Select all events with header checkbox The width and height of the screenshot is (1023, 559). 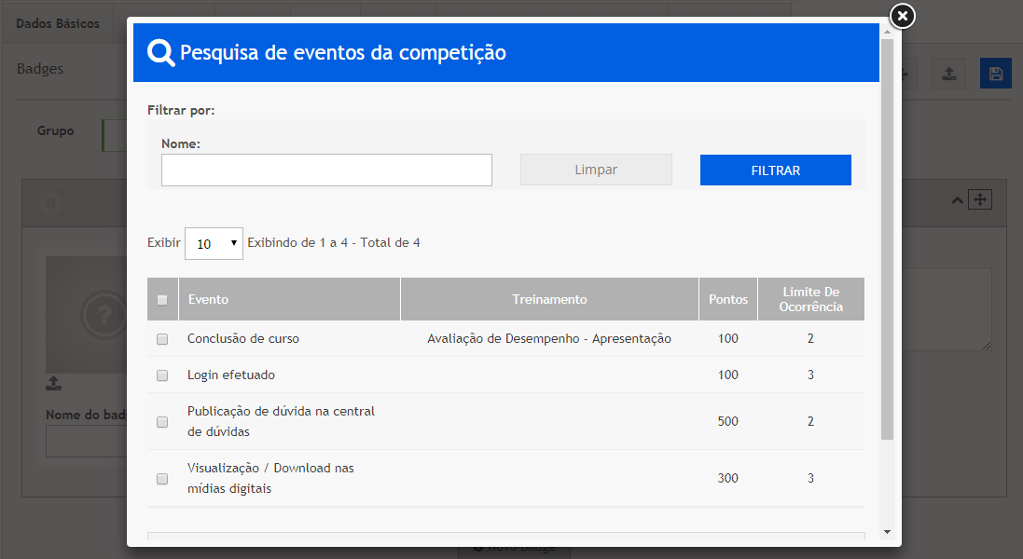tap(162, 300)
